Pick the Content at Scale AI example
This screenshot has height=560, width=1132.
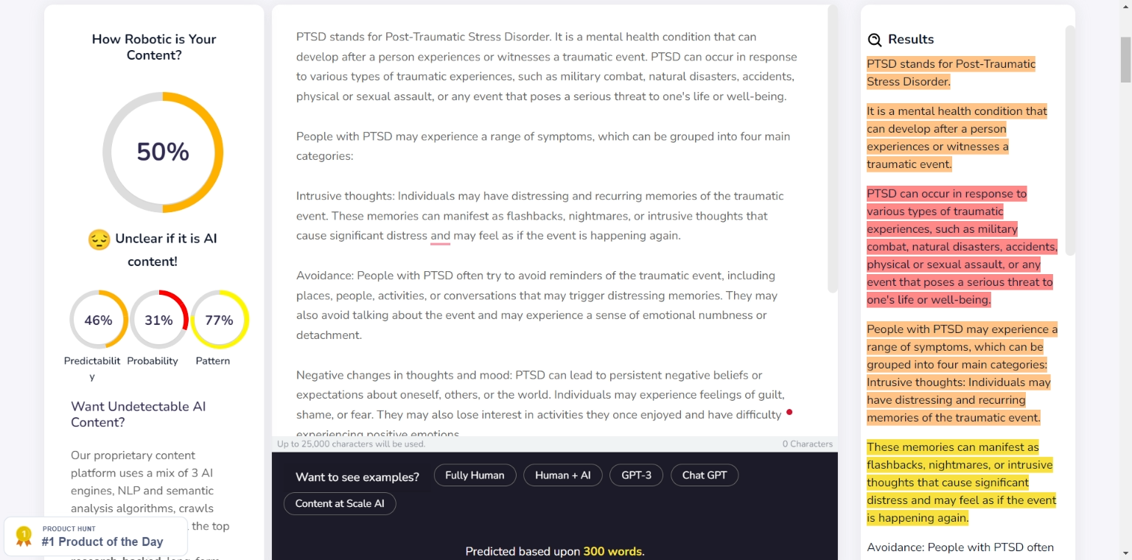340,503
